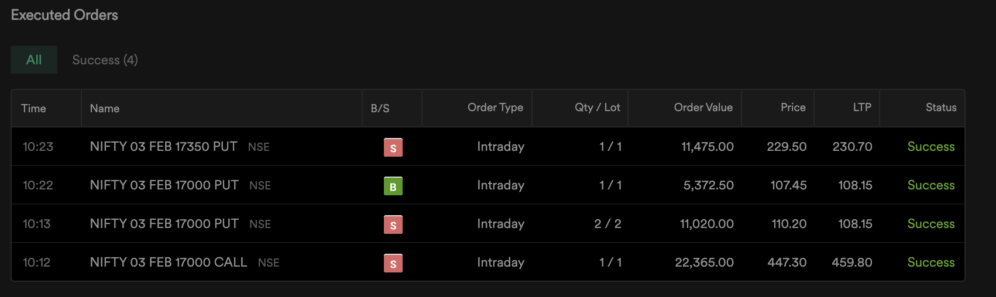Viewport: 996px width, 297px height.
Task: Click the sell badge for 17350 PUT order
Action: [393, 147]
